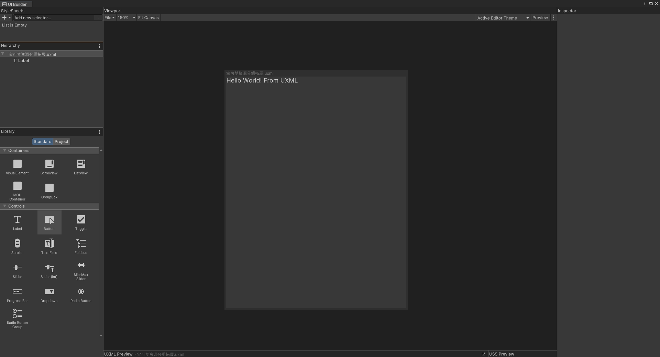The image size is (660, 357).
Task: Pop out the UXML Preview pane
Action: pyautogui.click(x=483, y=354)
